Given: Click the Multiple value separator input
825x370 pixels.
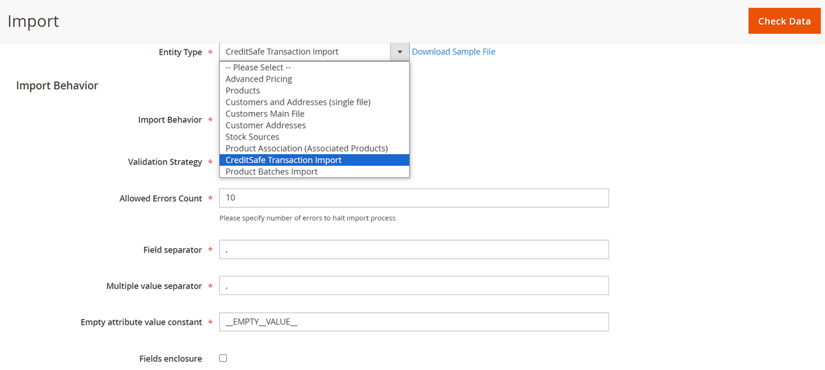Looking at the screenshot, I should point(414,286).
